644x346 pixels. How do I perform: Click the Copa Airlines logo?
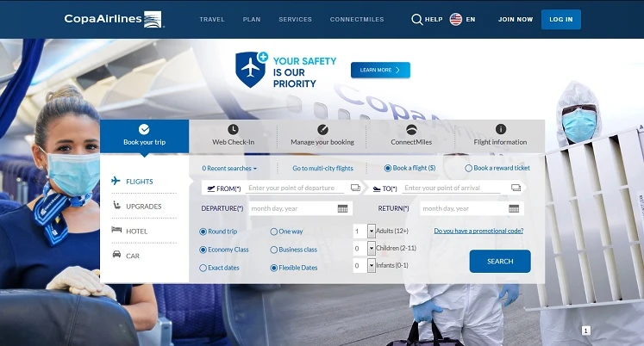114,19
